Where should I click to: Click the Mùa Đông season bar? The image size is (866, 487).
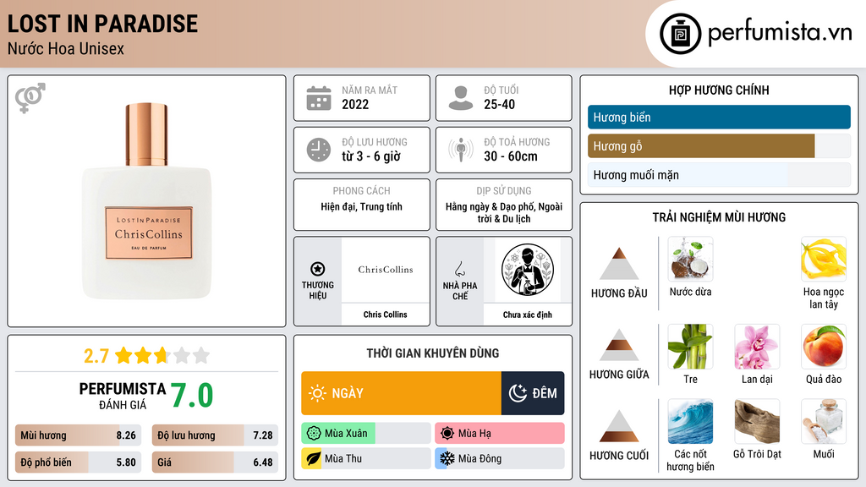(500, 458)
